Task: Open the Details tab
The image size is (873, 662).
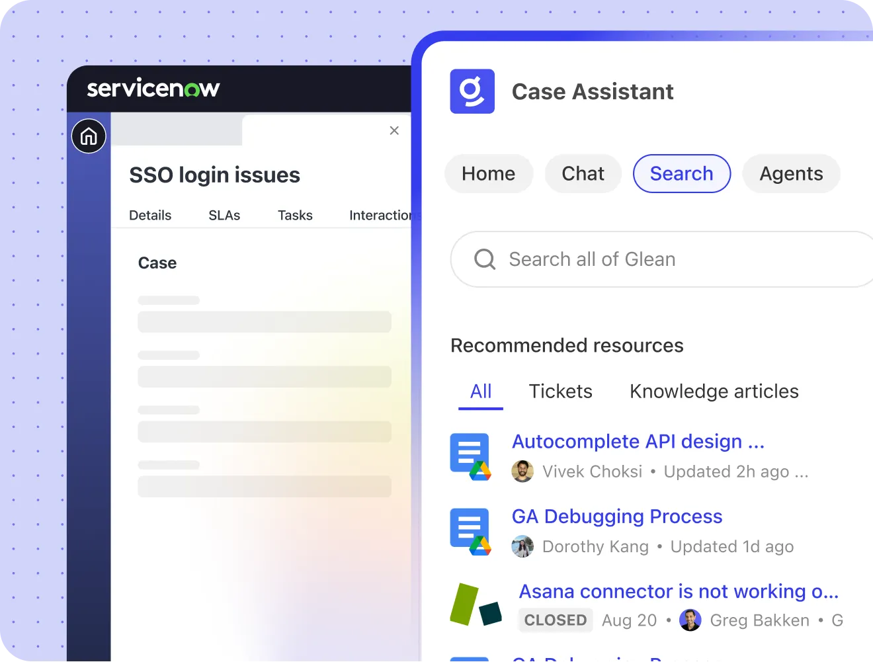Action: click(150, 216)
